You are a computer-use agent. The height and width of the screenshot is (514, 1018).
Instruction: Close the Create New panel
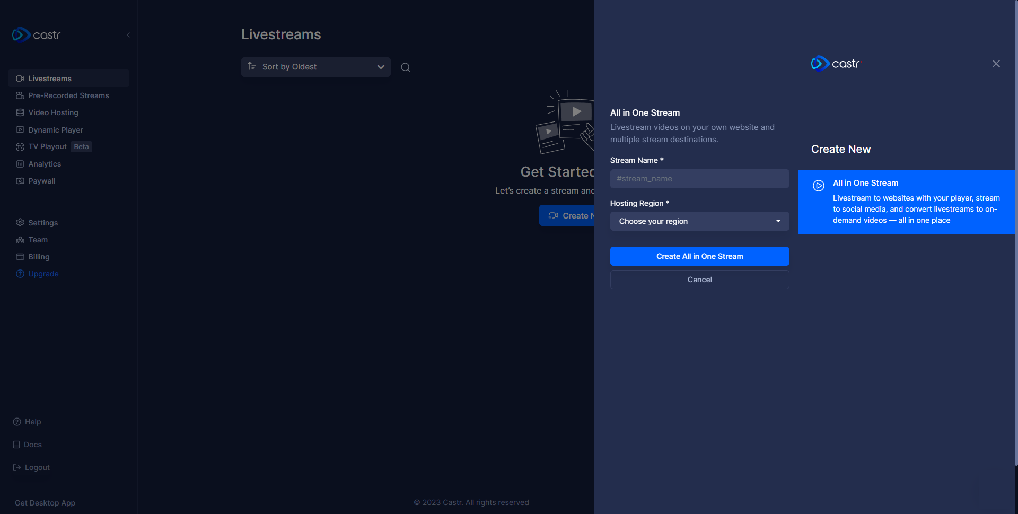click(x=996, y=64)
